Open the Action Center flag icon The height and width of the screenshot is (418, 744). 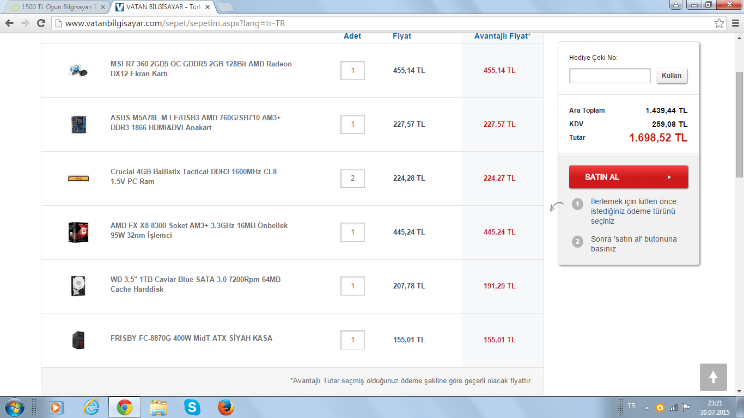[x=686, y=408]
